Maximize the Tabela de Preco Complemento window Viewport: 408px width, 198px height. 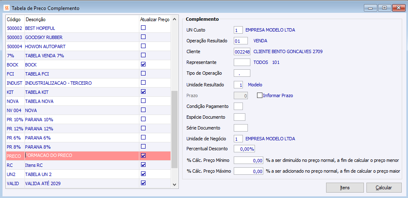point(384,7)
